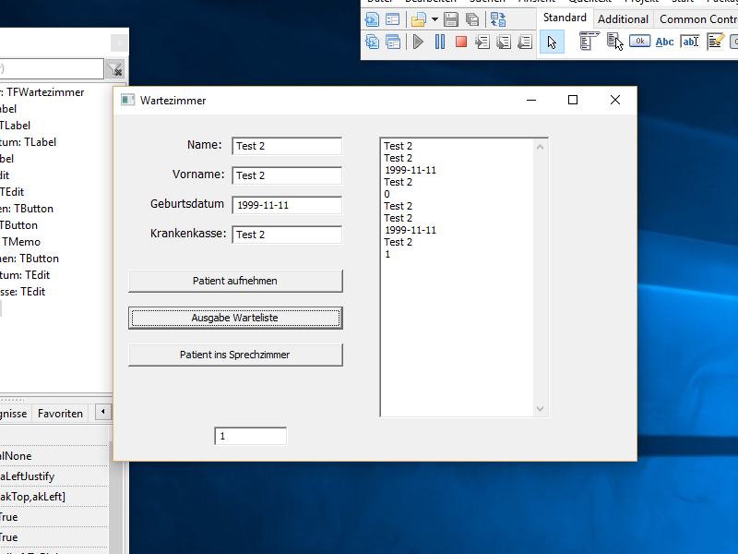Switch to the Additional component tab
The width and height of the screenshot is (738, 554).
coord(623,18)
